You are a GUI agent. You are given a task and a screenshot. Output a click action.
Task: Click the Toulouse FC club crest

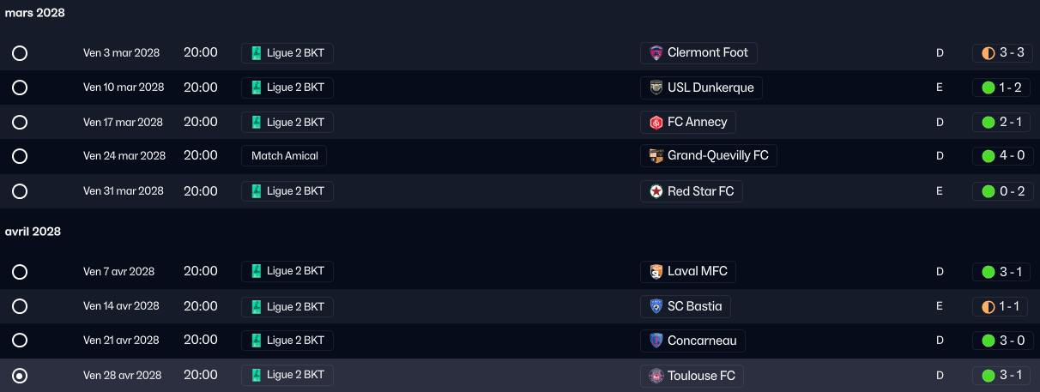coord(656,376)
